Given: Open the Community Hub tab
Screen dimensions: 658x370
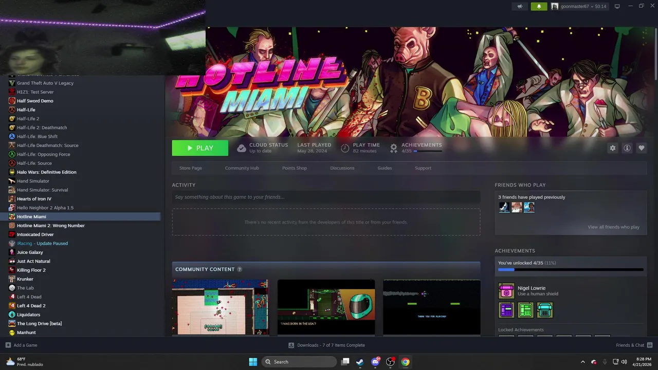Looking at the screenshot, I should point(242,168).
